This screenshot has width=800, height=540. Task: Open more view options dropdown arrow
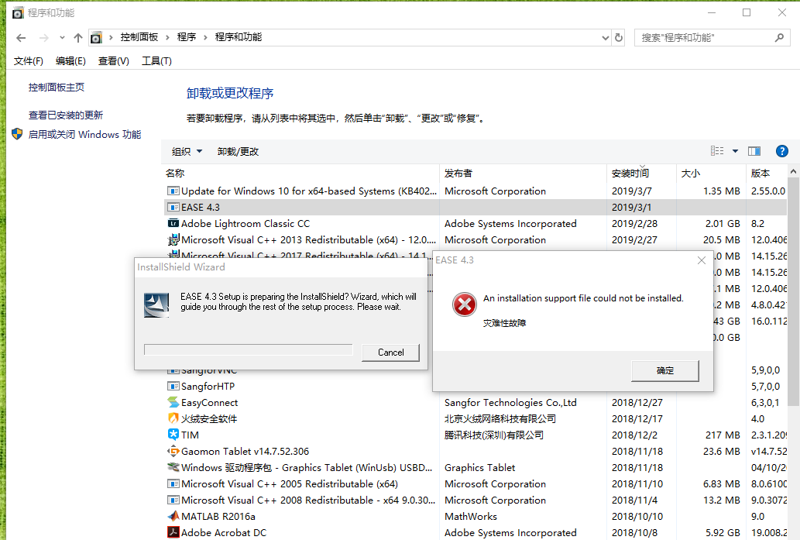pos(735,151)
